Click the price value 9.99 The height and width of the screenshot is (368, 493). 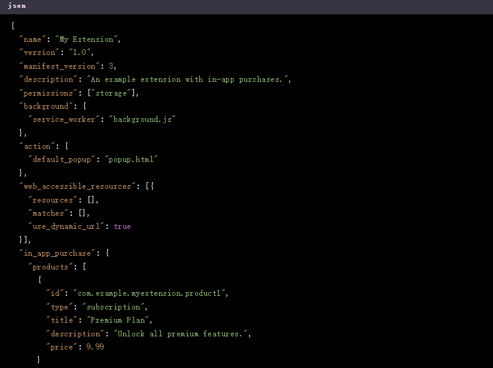pyautogui.click(x=95, y=346)
